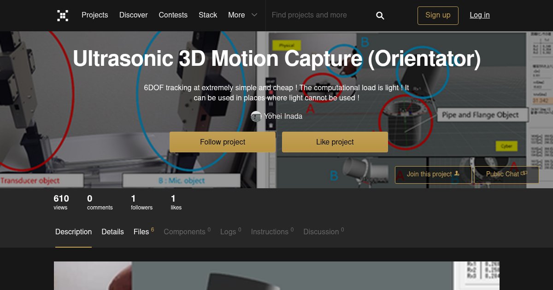Switch to the Description tab
Image resolution: width=553 pixels, height=290 pixels.
[74, 232]
